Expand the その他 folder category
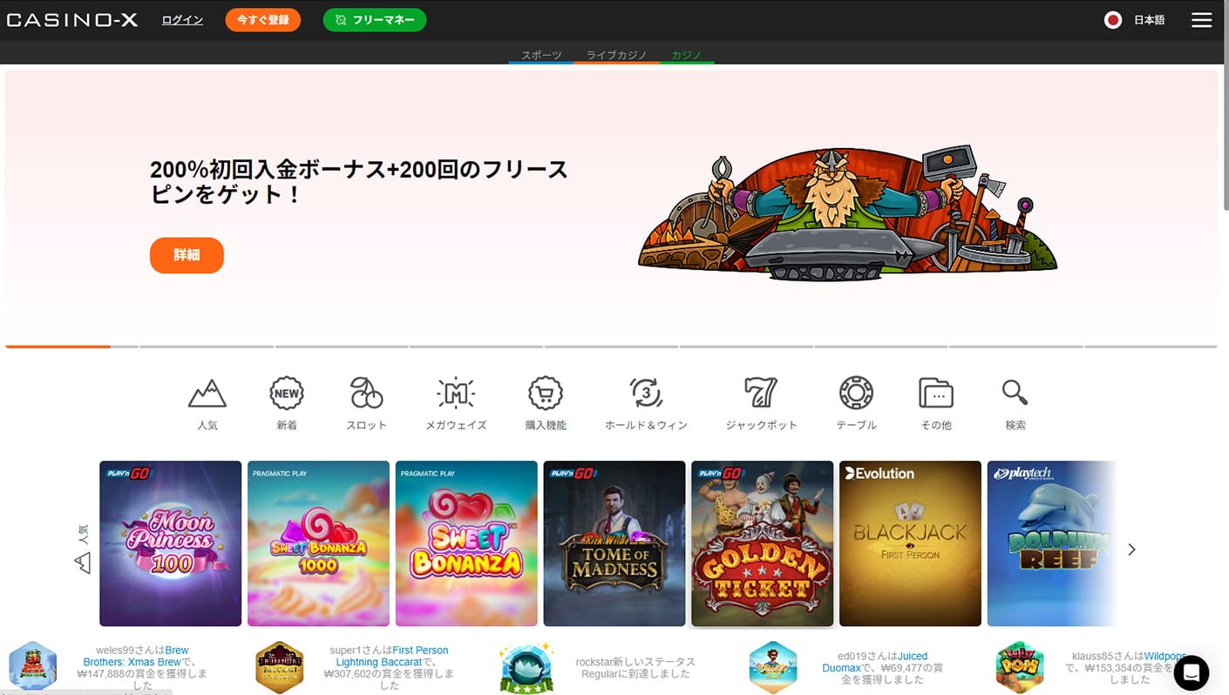This screenshot has height=695, width=1229. click(936, 394)
